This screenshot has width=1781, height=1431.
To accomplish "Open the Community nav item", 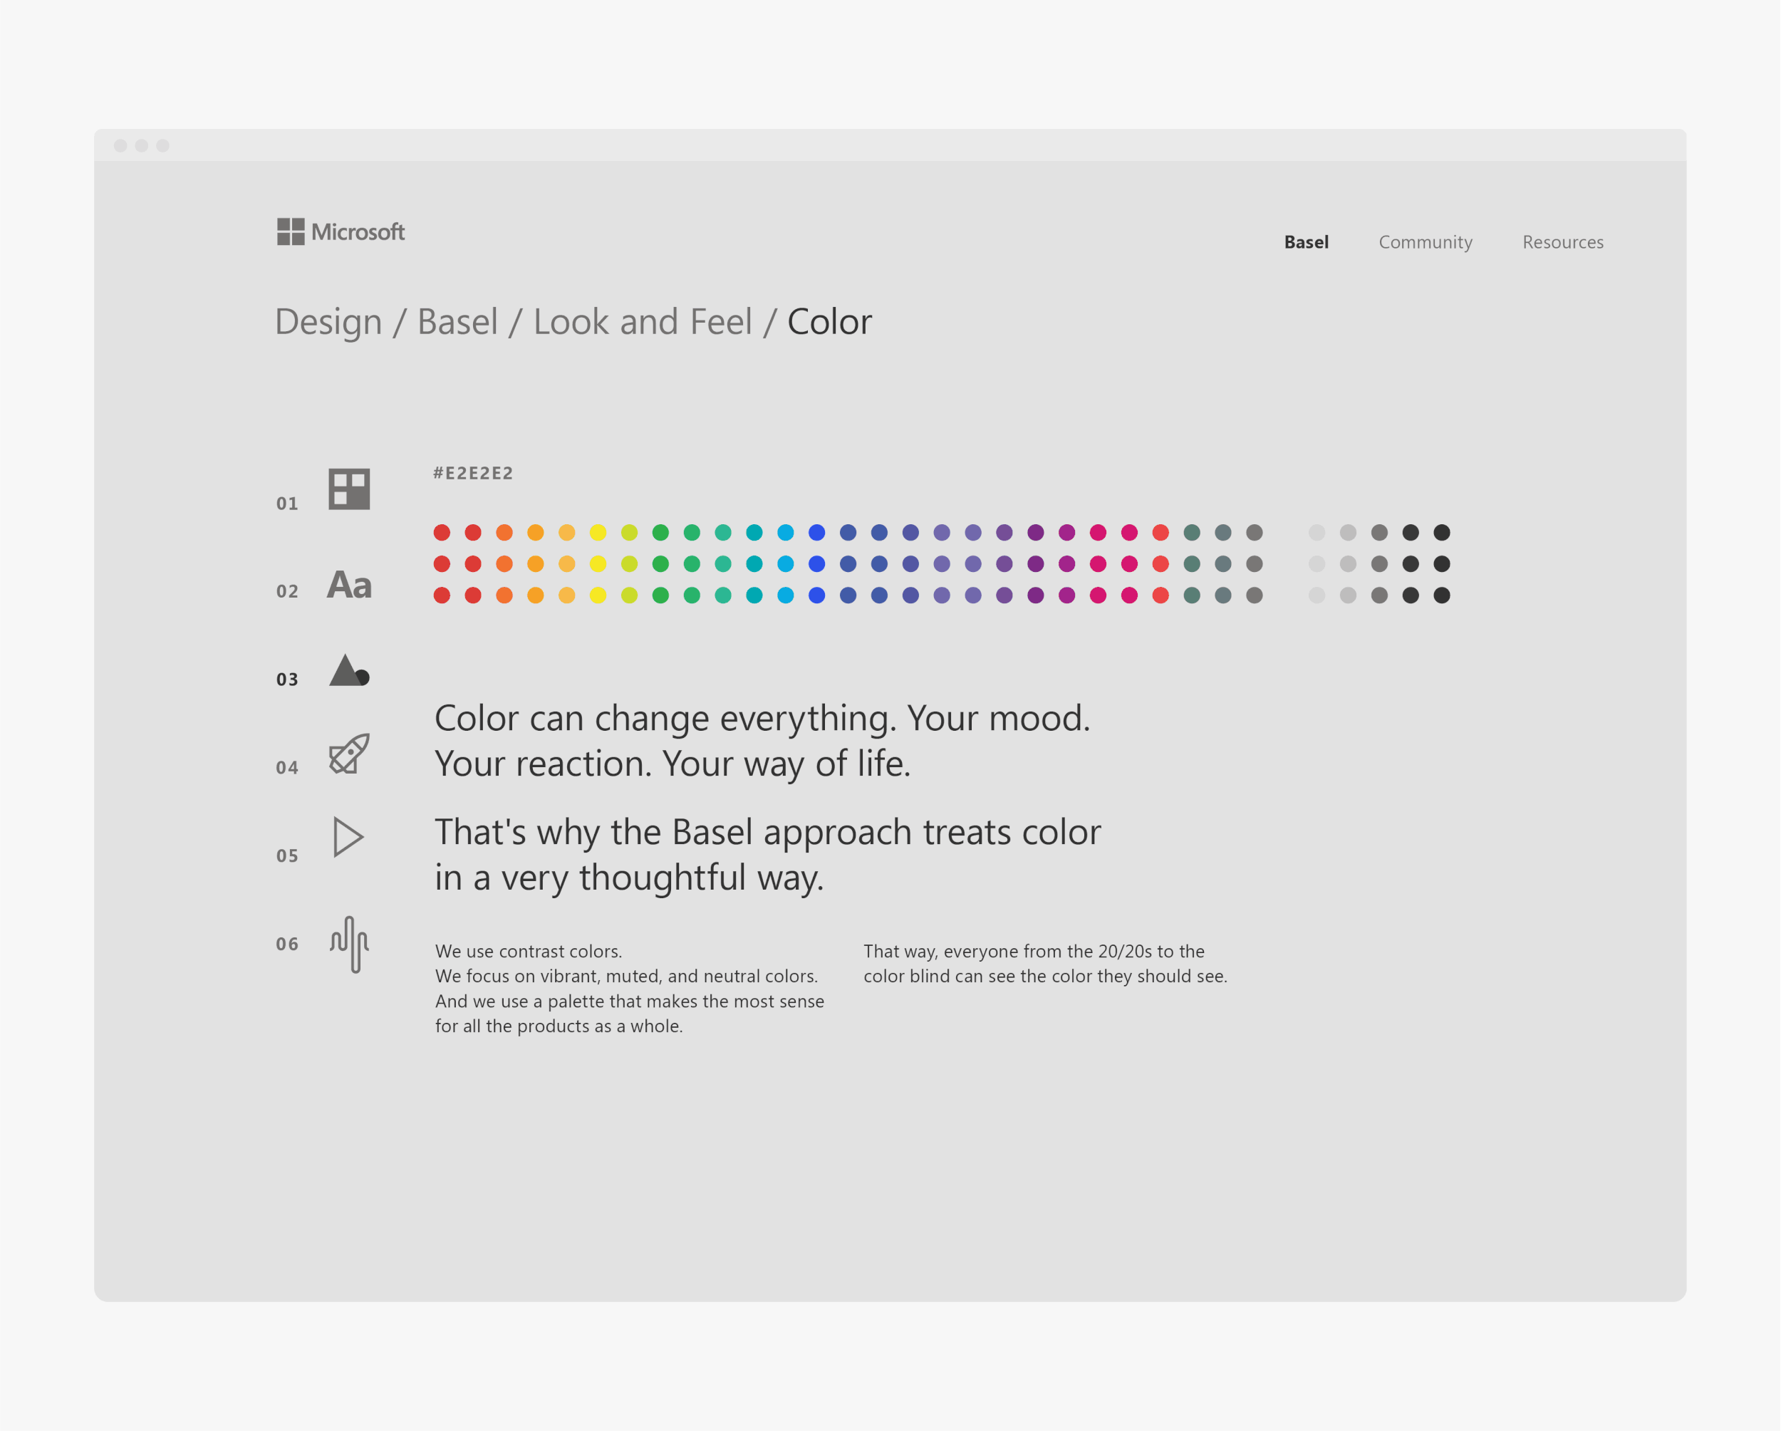I will click(x=1425, y=242).
